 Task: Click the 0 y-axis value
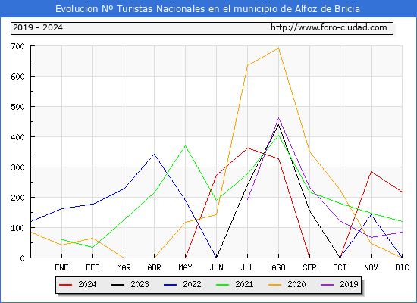point(22,258)
